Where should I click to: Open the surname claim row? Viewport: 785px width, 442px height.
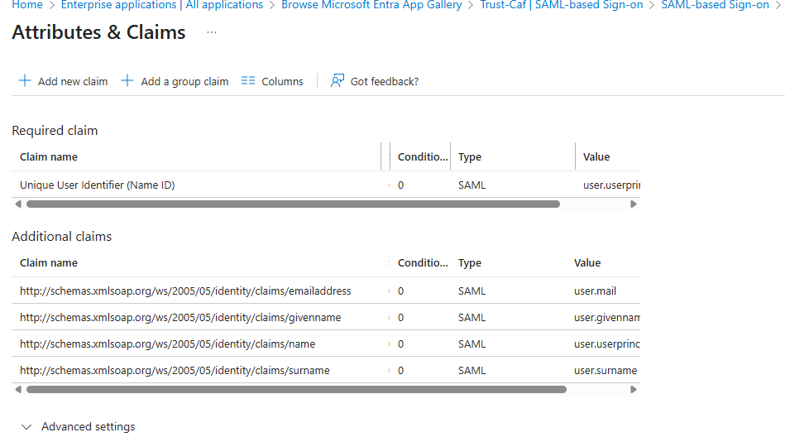click(326, 370)
